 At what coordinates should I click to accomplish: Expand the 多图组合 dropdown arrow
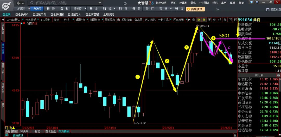point(102,20)
